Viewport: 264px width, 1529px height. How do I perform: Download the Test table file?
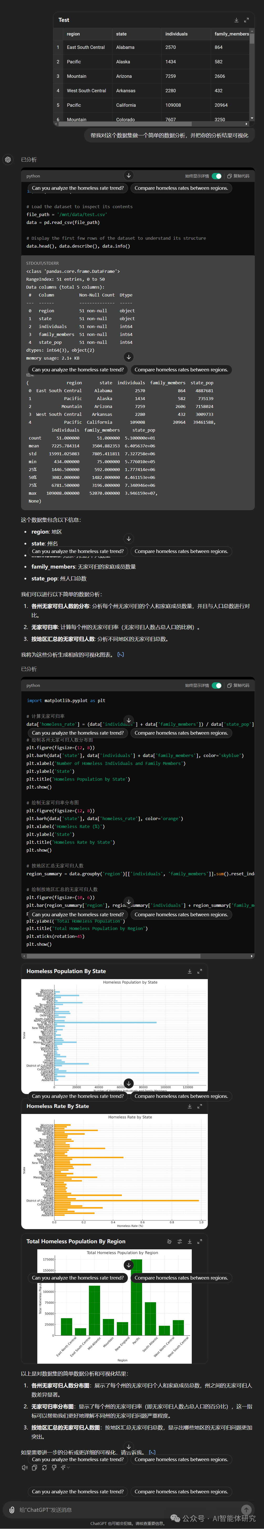click(236, 20)
